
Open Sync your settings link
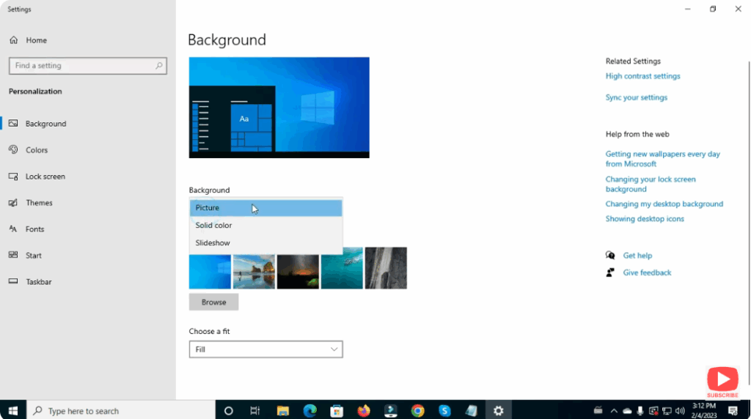coord(636,97)
